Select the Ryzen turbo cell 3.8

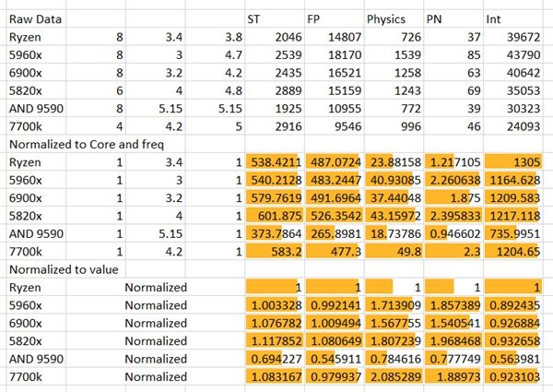(x=215, y=37)
